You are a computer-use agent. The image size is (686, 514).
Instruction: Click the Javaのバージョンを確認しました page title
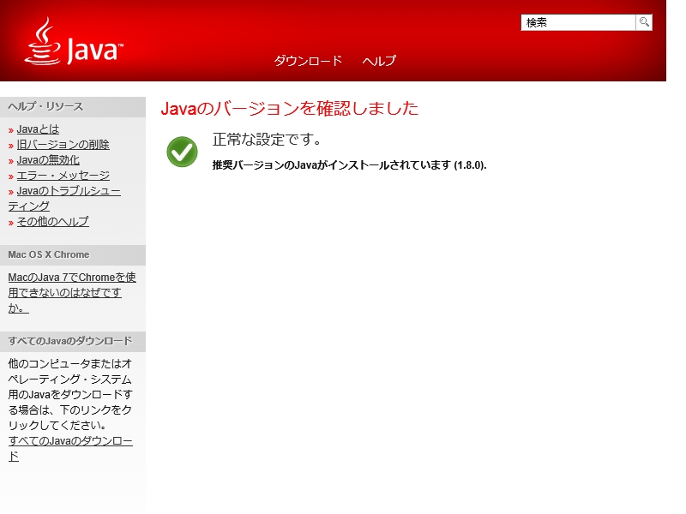coord(290,109)
